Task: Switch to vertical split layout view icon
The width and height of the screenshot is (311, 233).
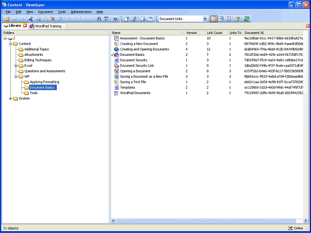Action: 228,19
